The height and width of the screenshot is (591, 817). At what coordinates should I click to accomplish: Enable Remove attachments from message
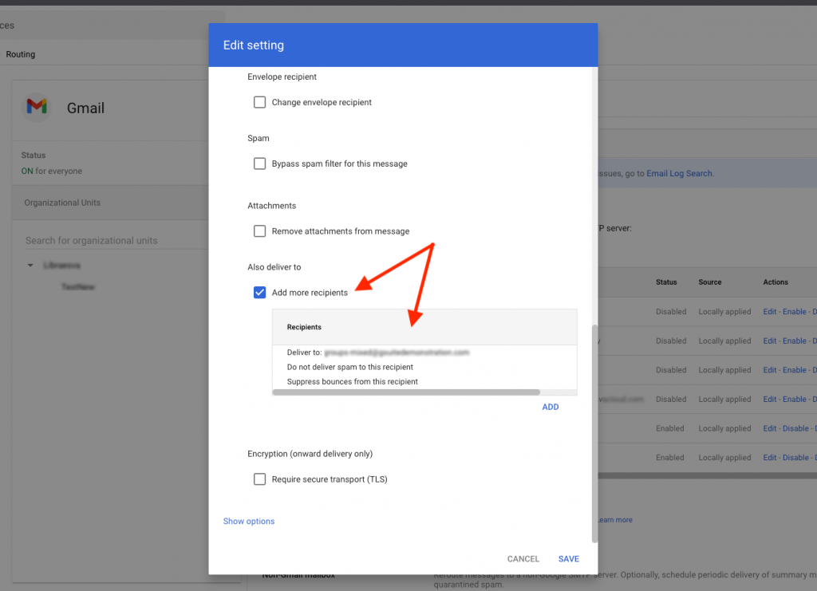(259, 231)
